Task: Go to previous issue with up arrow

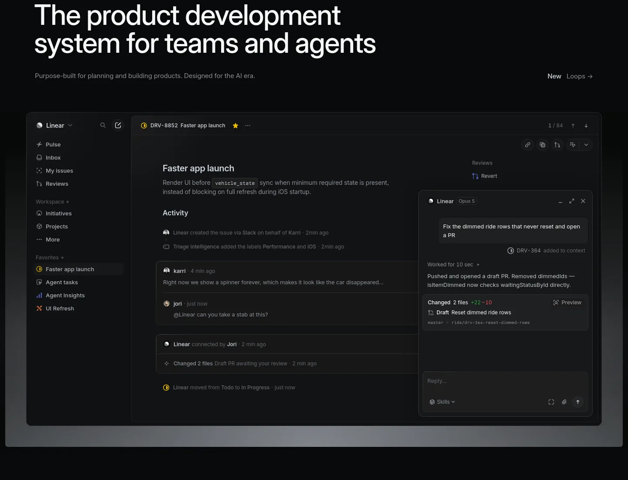Action: pyautogui.click(x=573, y=126)
